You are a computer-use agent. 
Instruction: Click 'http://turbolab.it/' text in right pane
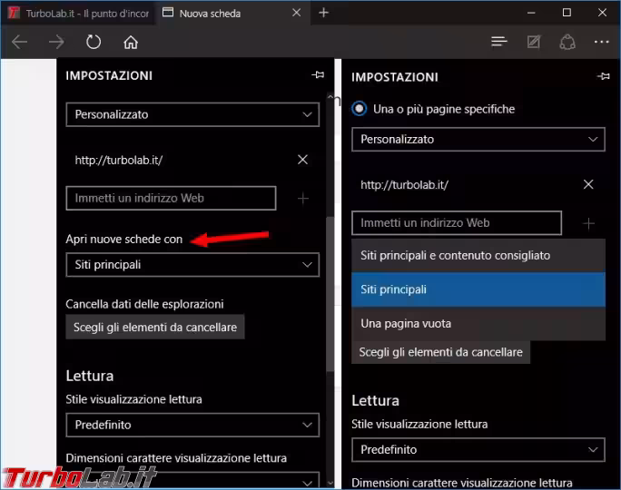click(405, 185)
